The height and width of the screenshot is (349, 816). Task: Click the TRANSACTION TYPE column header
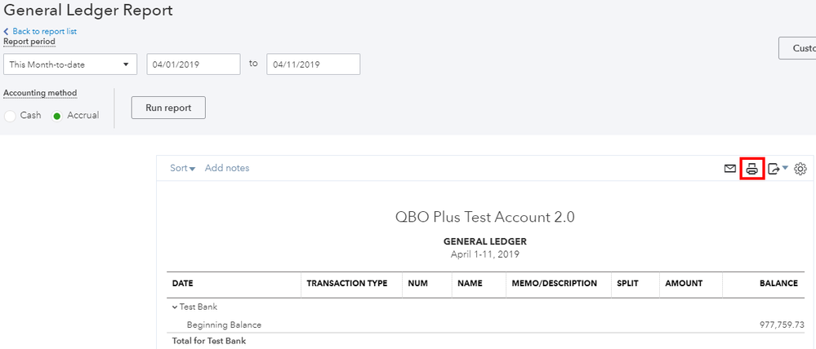pos(346,284)
